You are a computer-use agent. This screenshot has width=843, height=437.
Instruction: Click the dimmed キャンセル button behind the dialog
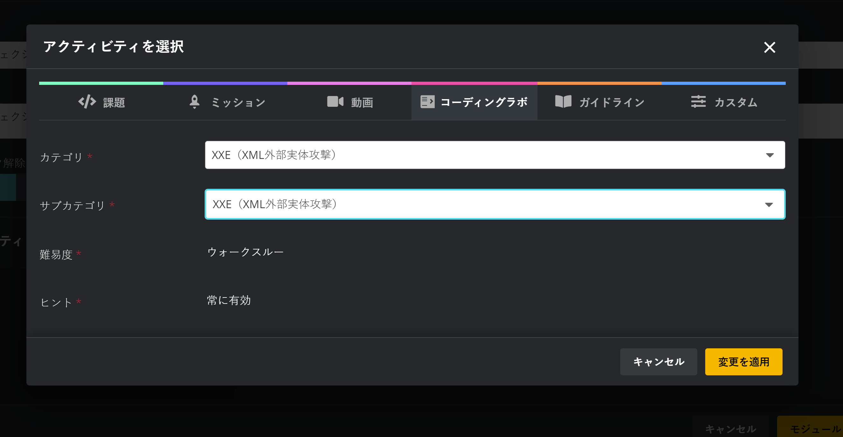click(x=730, y=428)
